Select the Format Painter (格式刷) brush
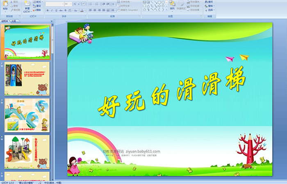 15,10
